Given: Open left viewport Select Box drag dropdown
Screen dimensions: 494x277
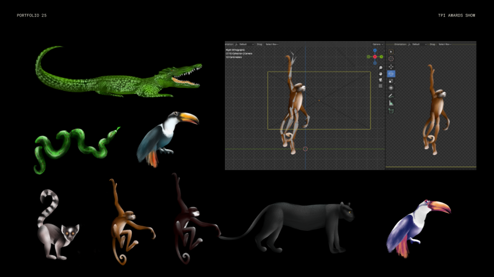Looking at the screenshot, I should coord(272,44).
